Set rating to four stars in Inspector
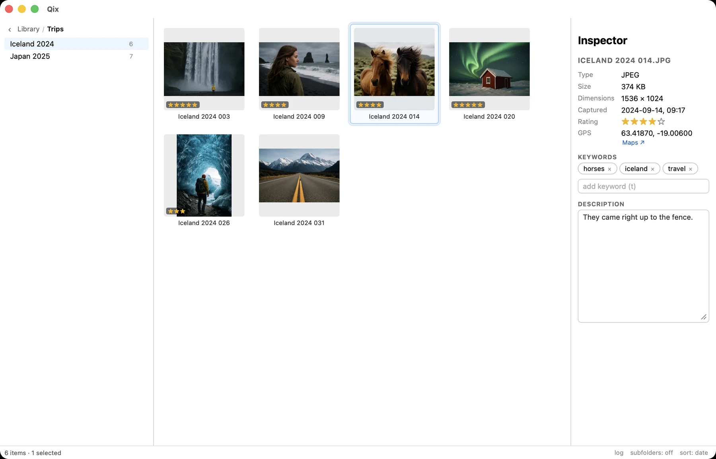 coord(652,121)
